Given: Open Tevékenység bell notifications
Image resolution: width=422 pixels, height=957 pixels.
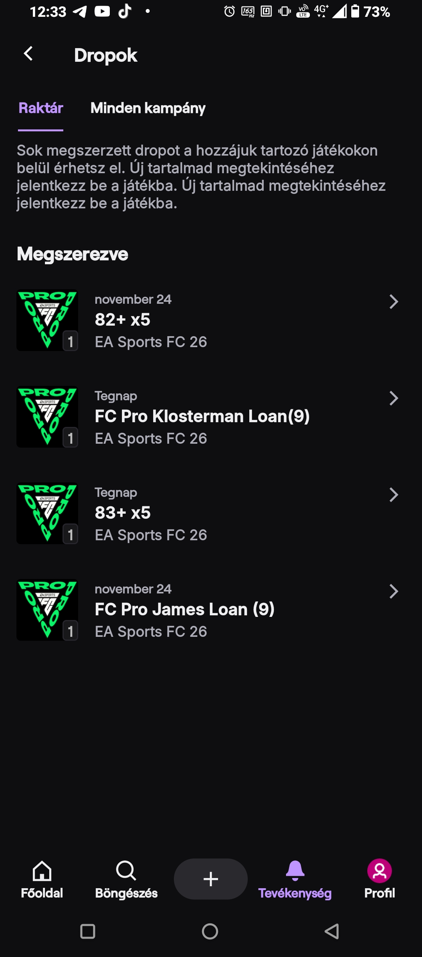Looking at the screenshot, I should (x=295, y=871).
